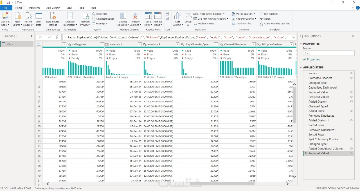360x191 pixels.
Task: Open the All Properties link
Action: [x=311, y=59]
